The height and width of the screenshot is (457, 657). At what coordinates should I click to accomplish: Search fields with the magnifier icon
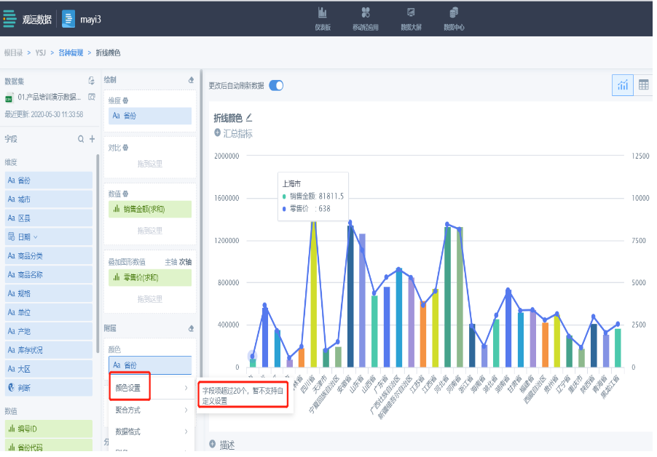(x=81, y=139)
